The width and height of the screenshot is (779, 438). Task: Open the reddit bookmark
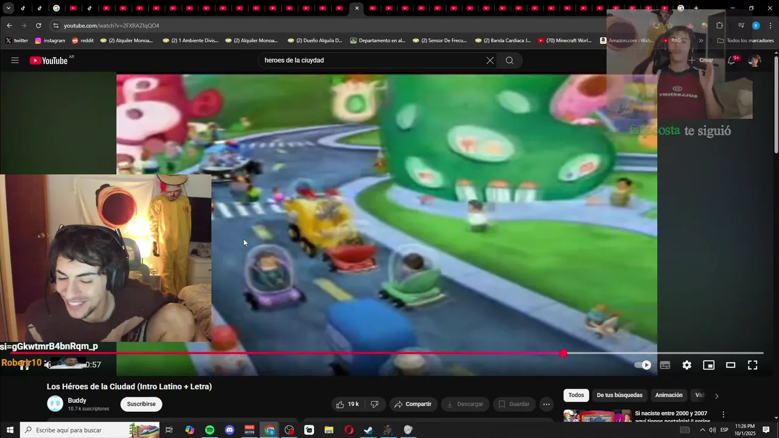pyautogui.click(x=83, y=41)
